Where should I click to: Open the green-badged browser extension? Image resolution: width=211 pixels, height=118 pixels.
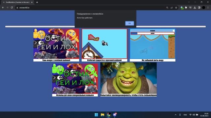tap(182, 8)
